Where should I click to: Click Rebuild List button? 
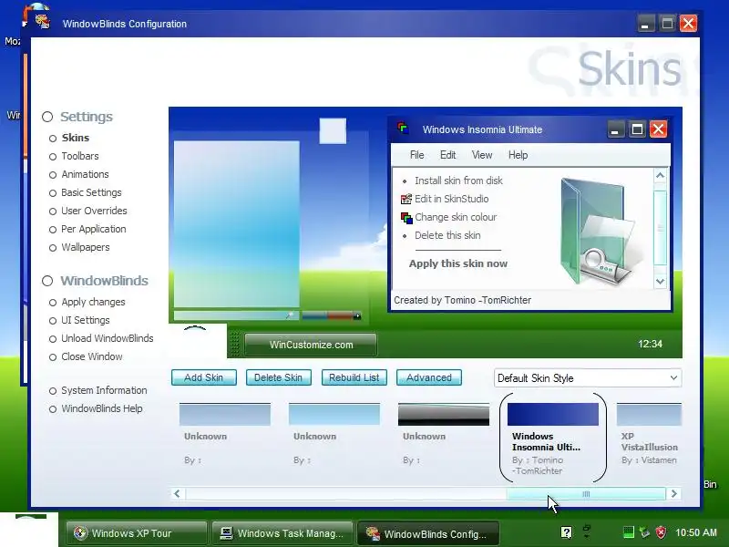pos(354,377)
